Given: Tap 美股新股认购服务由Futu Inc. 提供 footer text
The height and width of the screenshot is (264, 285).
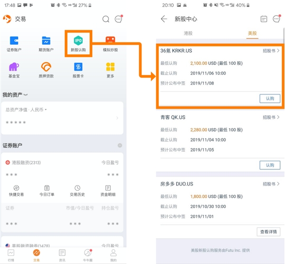Looking at the screenshot, I should (x=220, y=250).
